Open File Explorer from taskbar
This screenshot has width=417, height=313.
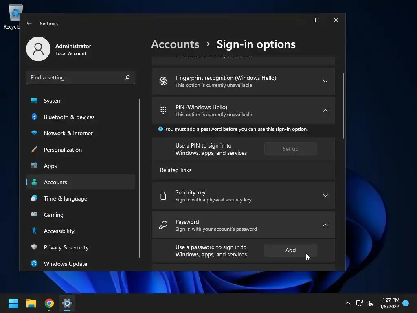click(x=31, y=303)
